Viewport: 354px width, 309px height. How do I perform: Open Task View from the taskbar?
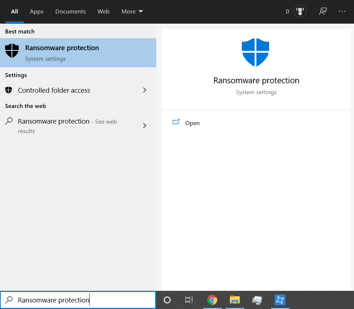(x=189, y=300)
